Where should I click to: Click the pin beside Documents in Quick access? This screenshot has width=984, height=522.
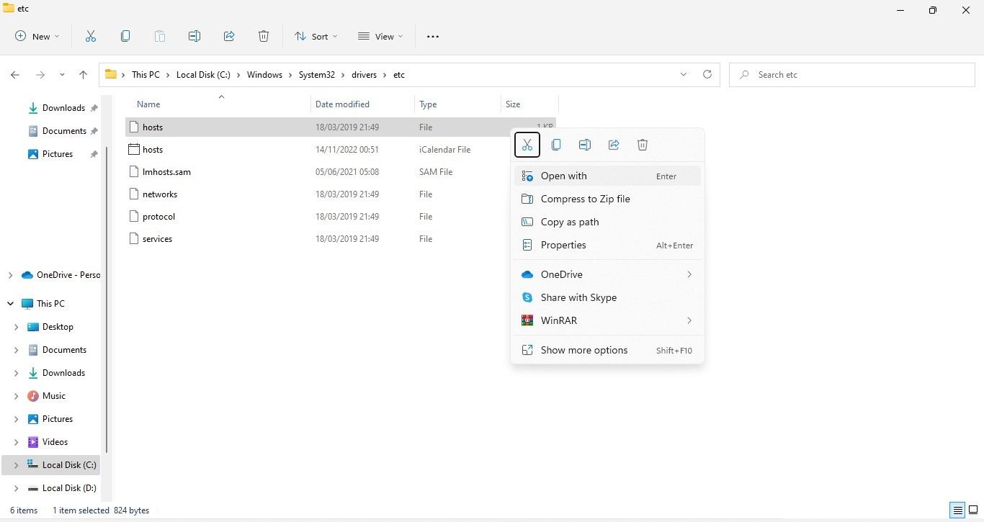click(94, 131)
